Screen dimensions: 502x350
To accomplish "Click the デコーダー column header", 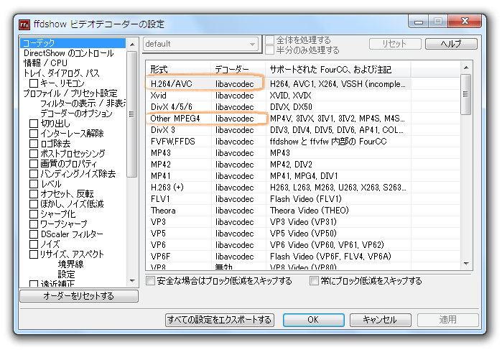I will [x=238, y=69].
